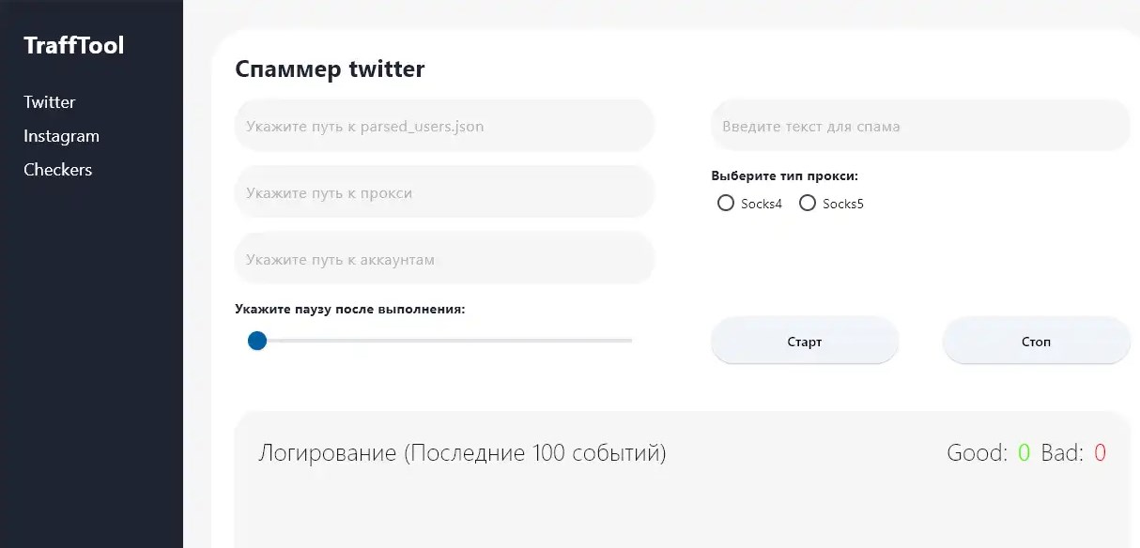Click the Спаммер twitter page title
The image size is (1140, 548).
(330, 68)
